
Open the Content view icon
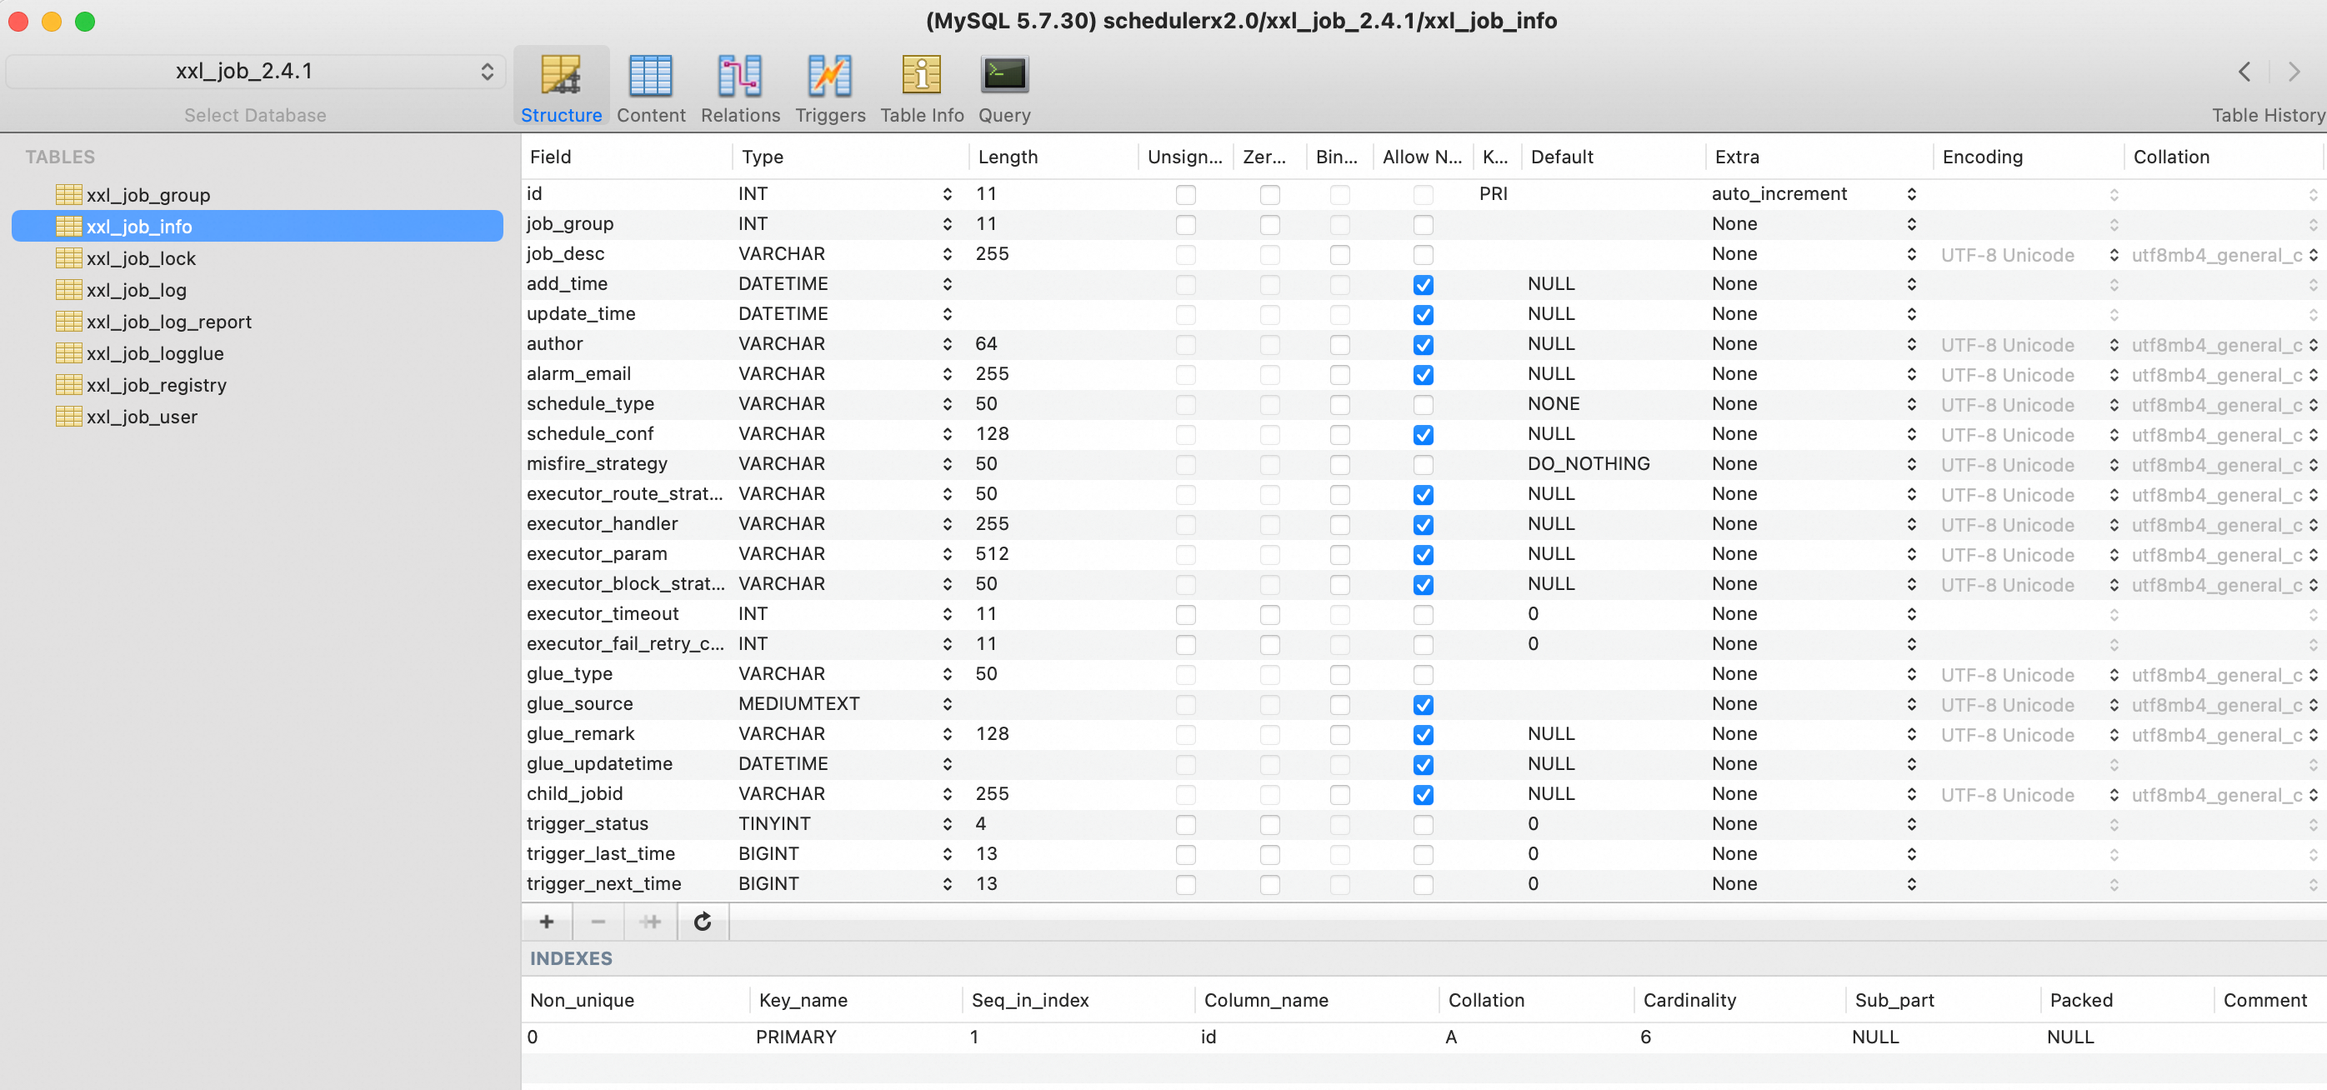650,76
